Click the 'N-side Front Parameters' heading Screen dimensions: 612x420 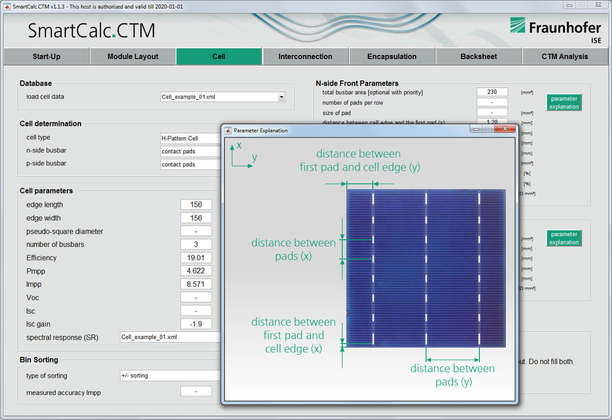pyautogui.click(x=357, y=83)
